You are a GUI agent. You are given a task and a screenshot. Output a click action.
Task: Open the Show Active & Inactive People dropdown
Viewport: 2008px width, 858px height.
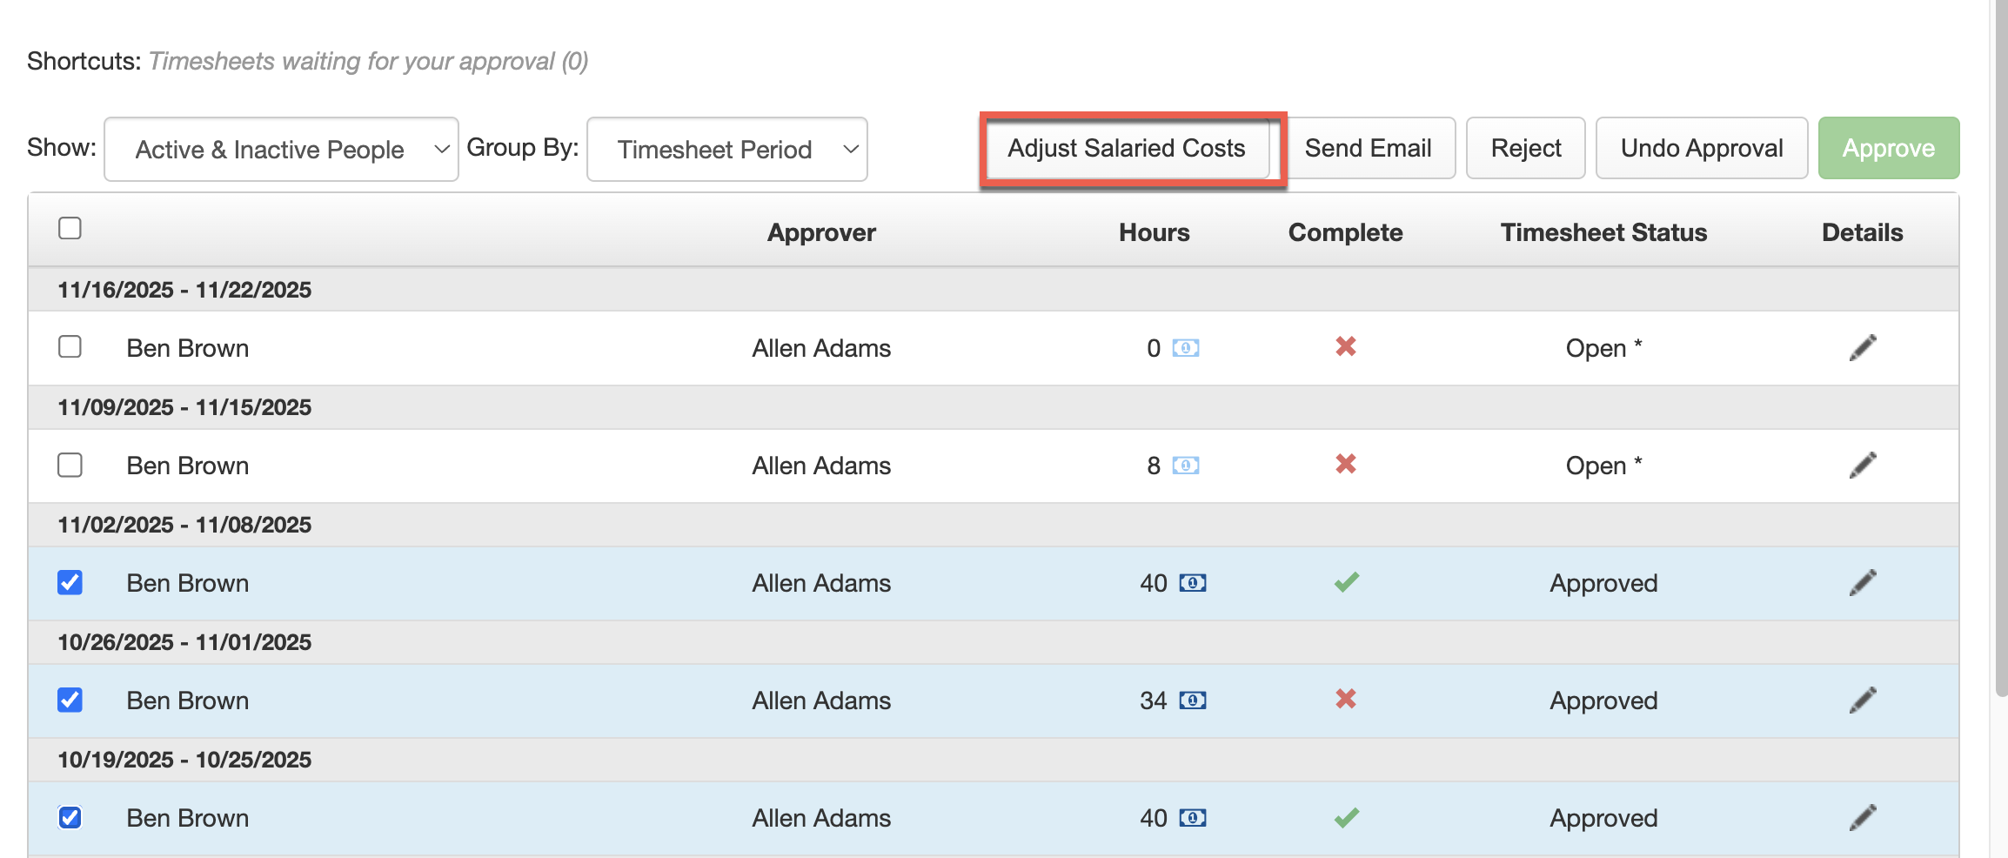281,150
